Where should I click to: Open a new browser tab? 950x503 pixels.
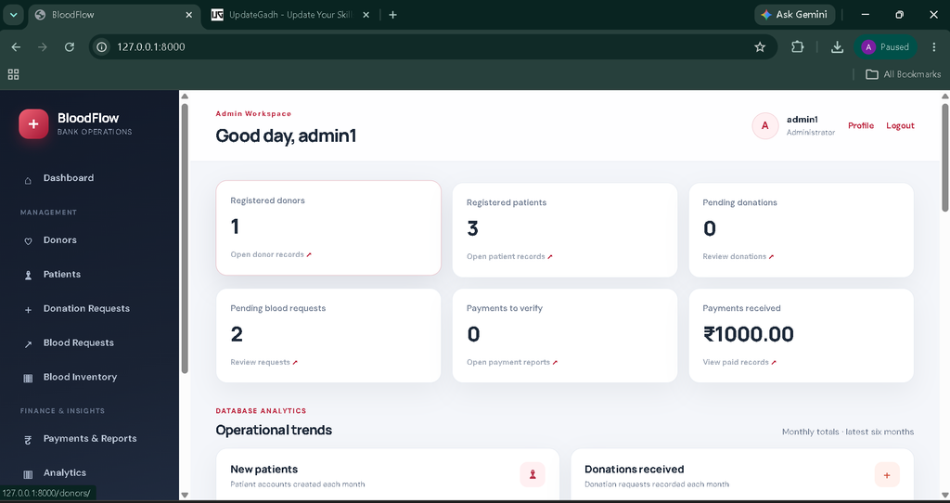392,15
